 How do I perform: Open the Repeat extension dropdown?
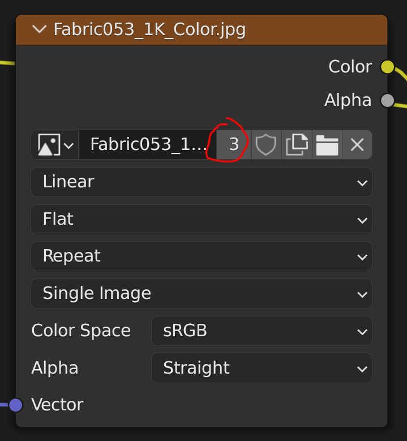coord(201,256)
